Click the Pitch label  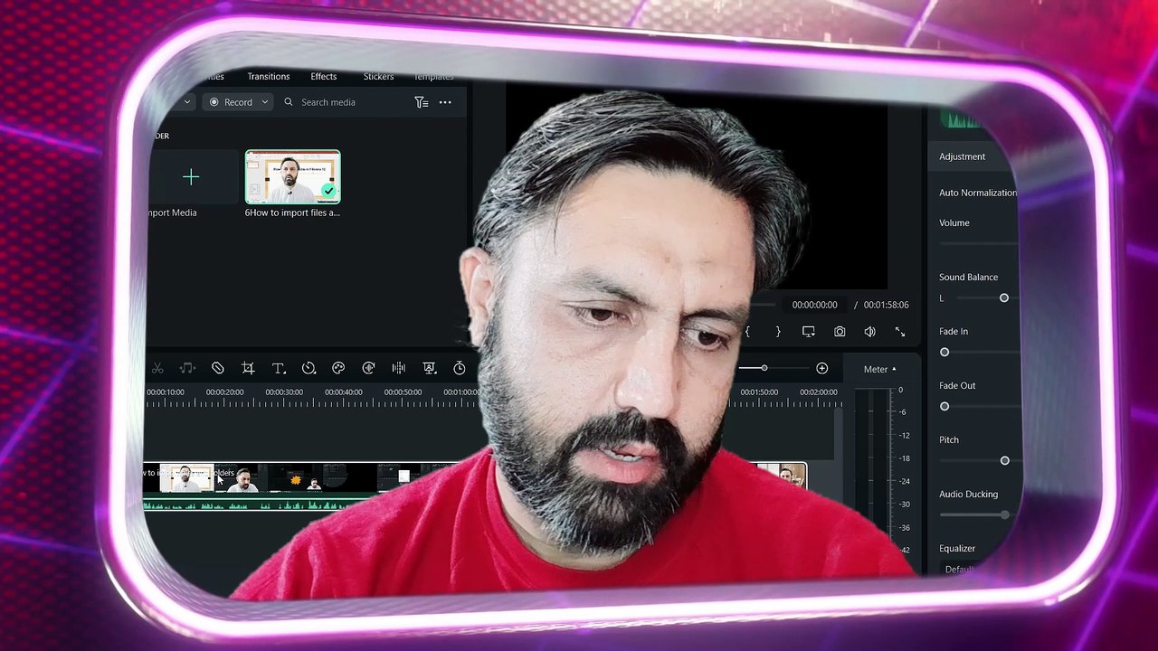click(948, 439)
